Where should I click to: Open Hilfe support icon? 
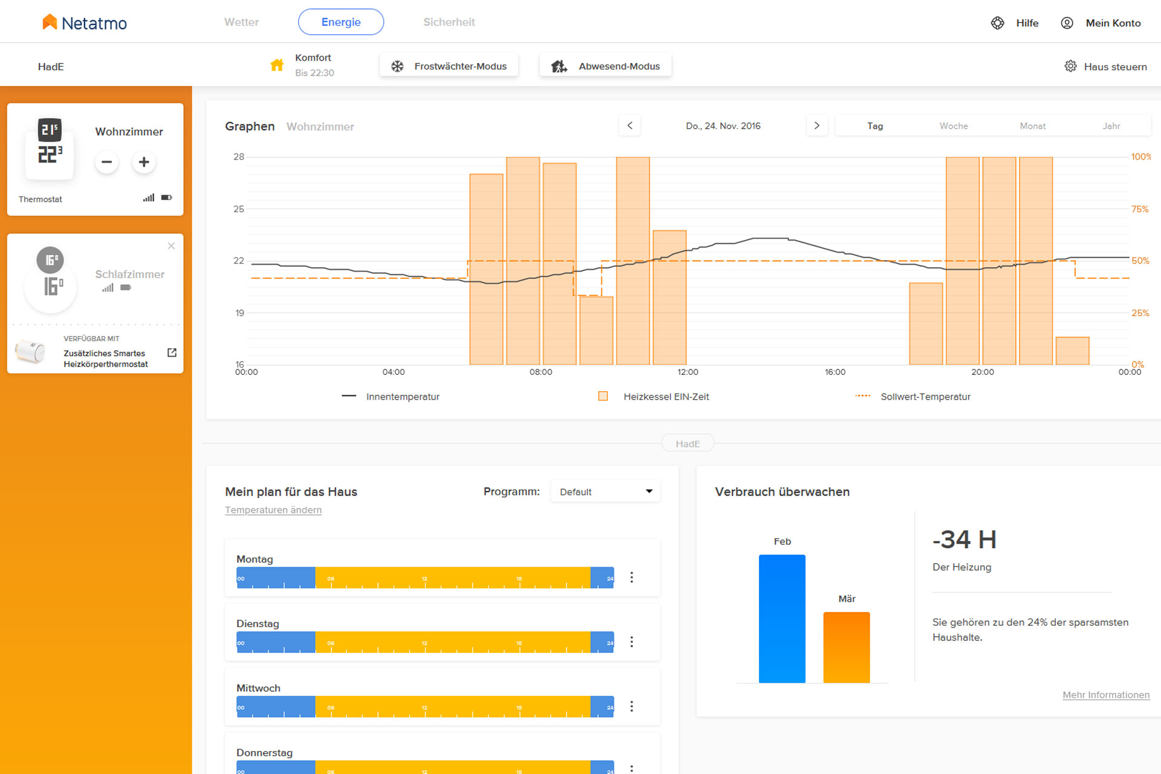(x=998, y=23)
